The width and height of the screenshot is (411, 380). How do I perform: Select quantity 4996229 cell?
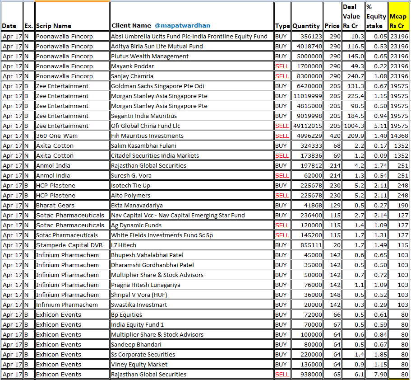[x=307, y=136]
